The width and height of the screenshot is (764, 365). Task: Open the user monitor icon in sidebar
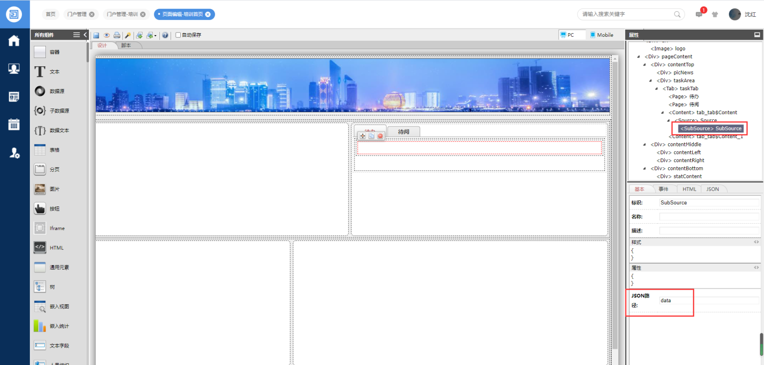[x=14, y=69]
